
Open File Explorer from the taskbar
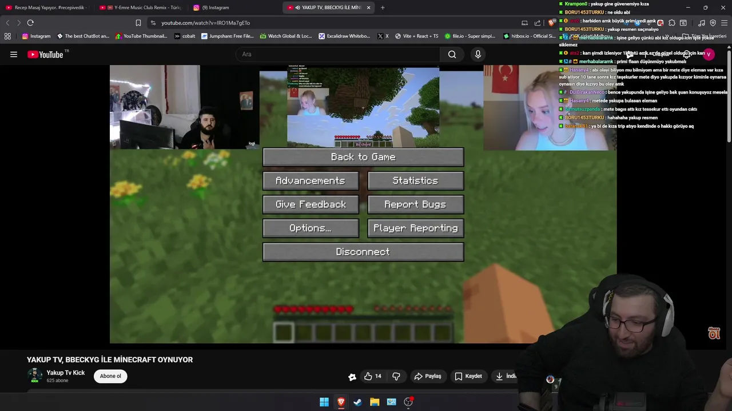[375, 402]
